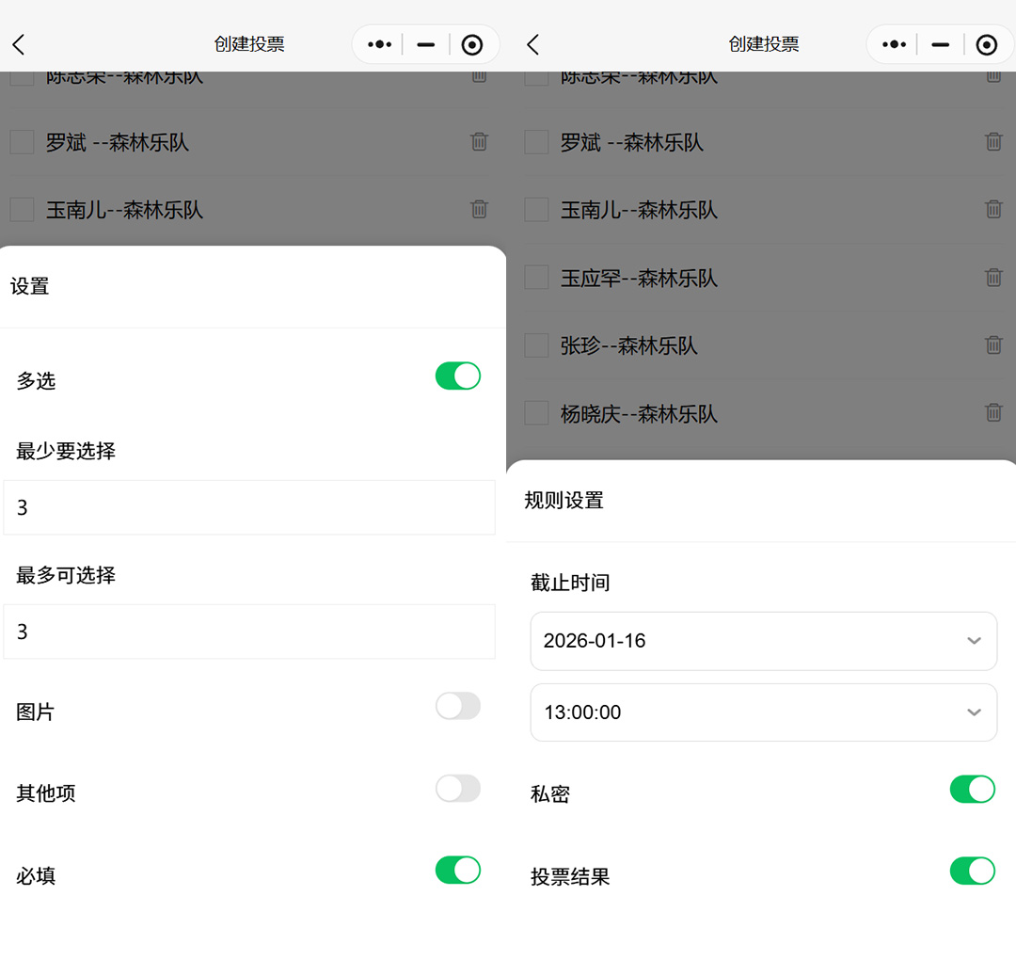
Task: Minimize the mini program in left screen header
Action: 426,44
